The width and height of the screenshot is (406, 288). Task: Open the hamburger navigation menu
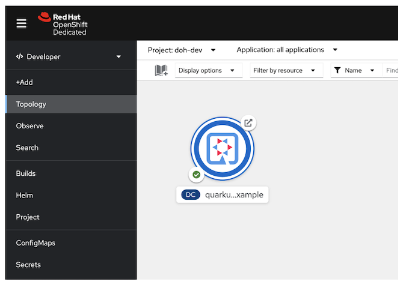22,23
